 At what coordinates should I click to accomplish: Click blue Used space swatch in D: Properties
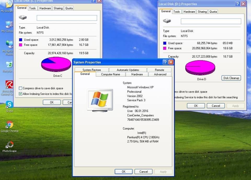click(x=164, y=43)
